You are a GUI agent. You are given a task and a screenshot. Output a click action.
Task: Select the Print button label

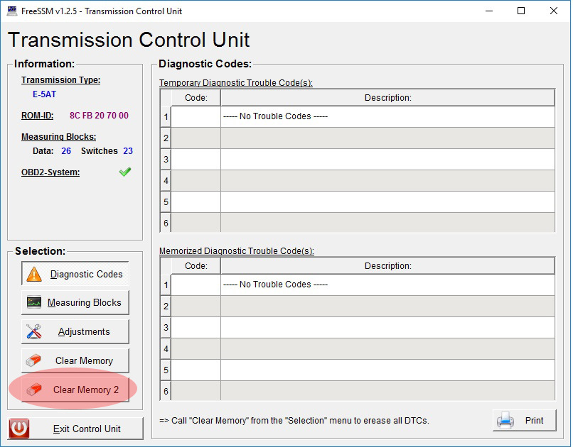tap(534, 420)
